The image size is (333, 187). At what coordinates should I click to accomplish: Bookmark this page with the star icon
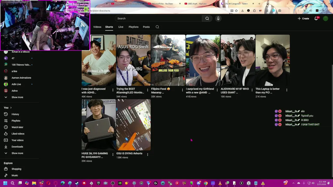click(x=236, y=11)
